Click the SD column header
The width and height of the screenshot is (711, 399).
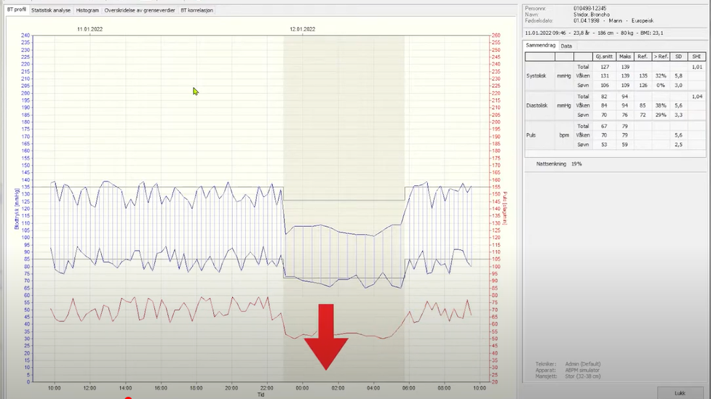(x=678, y=56)
